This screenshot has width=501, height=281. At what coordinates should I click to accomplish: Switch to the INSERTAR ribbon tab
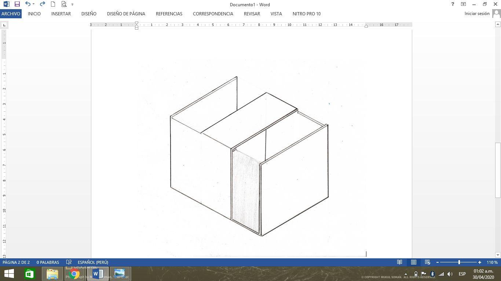pyautogui.click(x=61, y=14)
